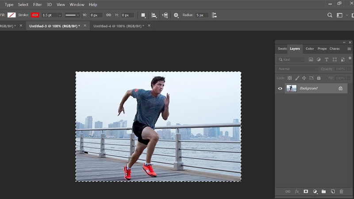Click the Opacity 100% value field
The height and width of the screenshot is (199, 354).
tap(340, 69)
